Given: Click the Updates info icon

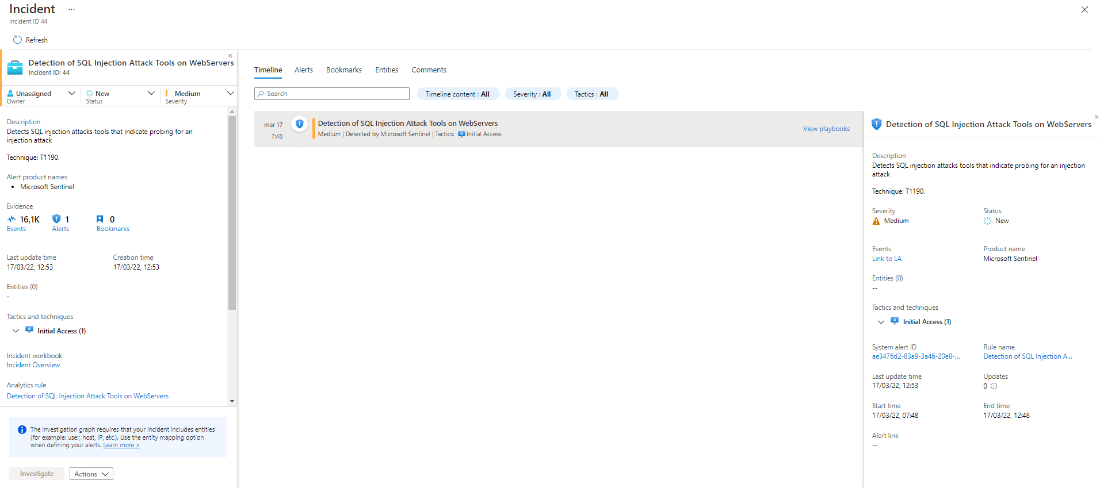Looking at the screenshot, I should [x=994, y=386].
